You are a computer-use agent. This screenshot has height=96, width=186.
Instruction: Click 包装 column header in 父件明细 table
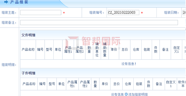coord(147,50)
